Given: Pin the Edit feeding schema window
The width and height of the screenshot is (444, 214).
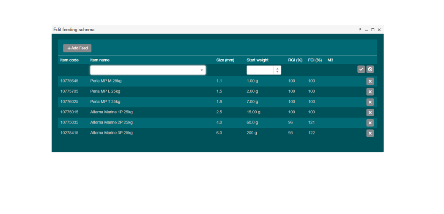Looking at the screenshot, I should tap(360, 30).
